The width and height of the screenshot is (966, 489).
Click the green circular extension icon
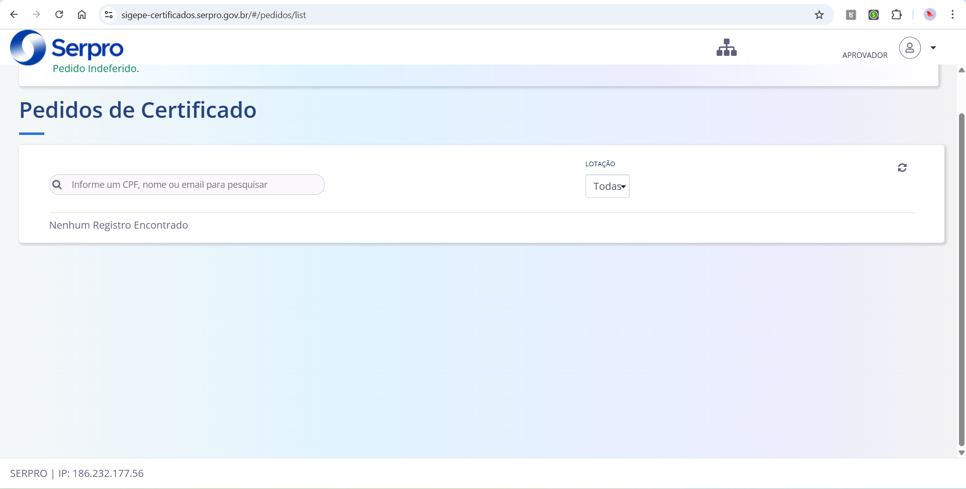(x=873, y=15)
